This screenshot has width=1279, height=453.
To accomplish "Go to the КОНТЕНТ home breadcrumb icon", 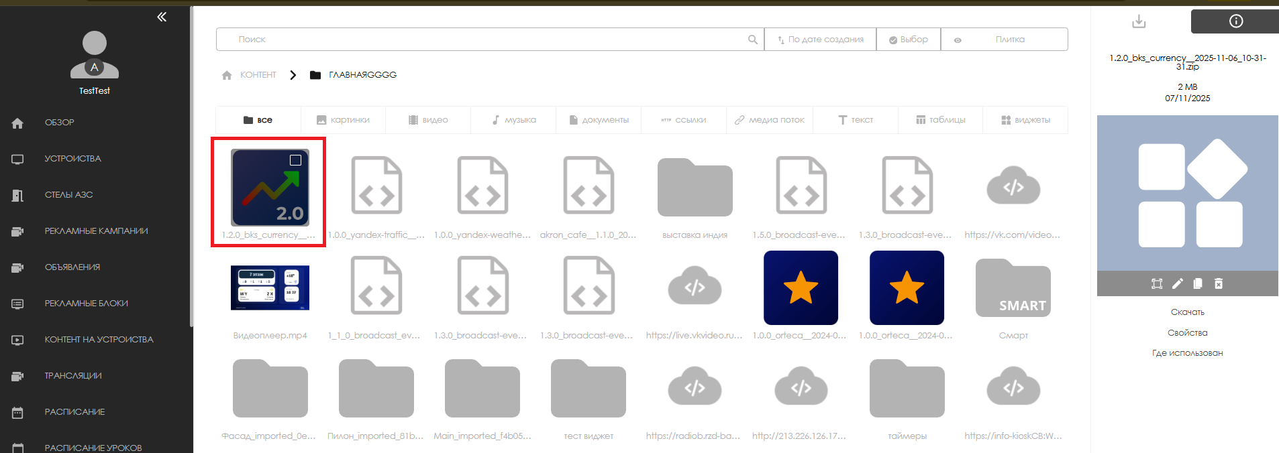I will pyautogui.click(x=227, y=75).
